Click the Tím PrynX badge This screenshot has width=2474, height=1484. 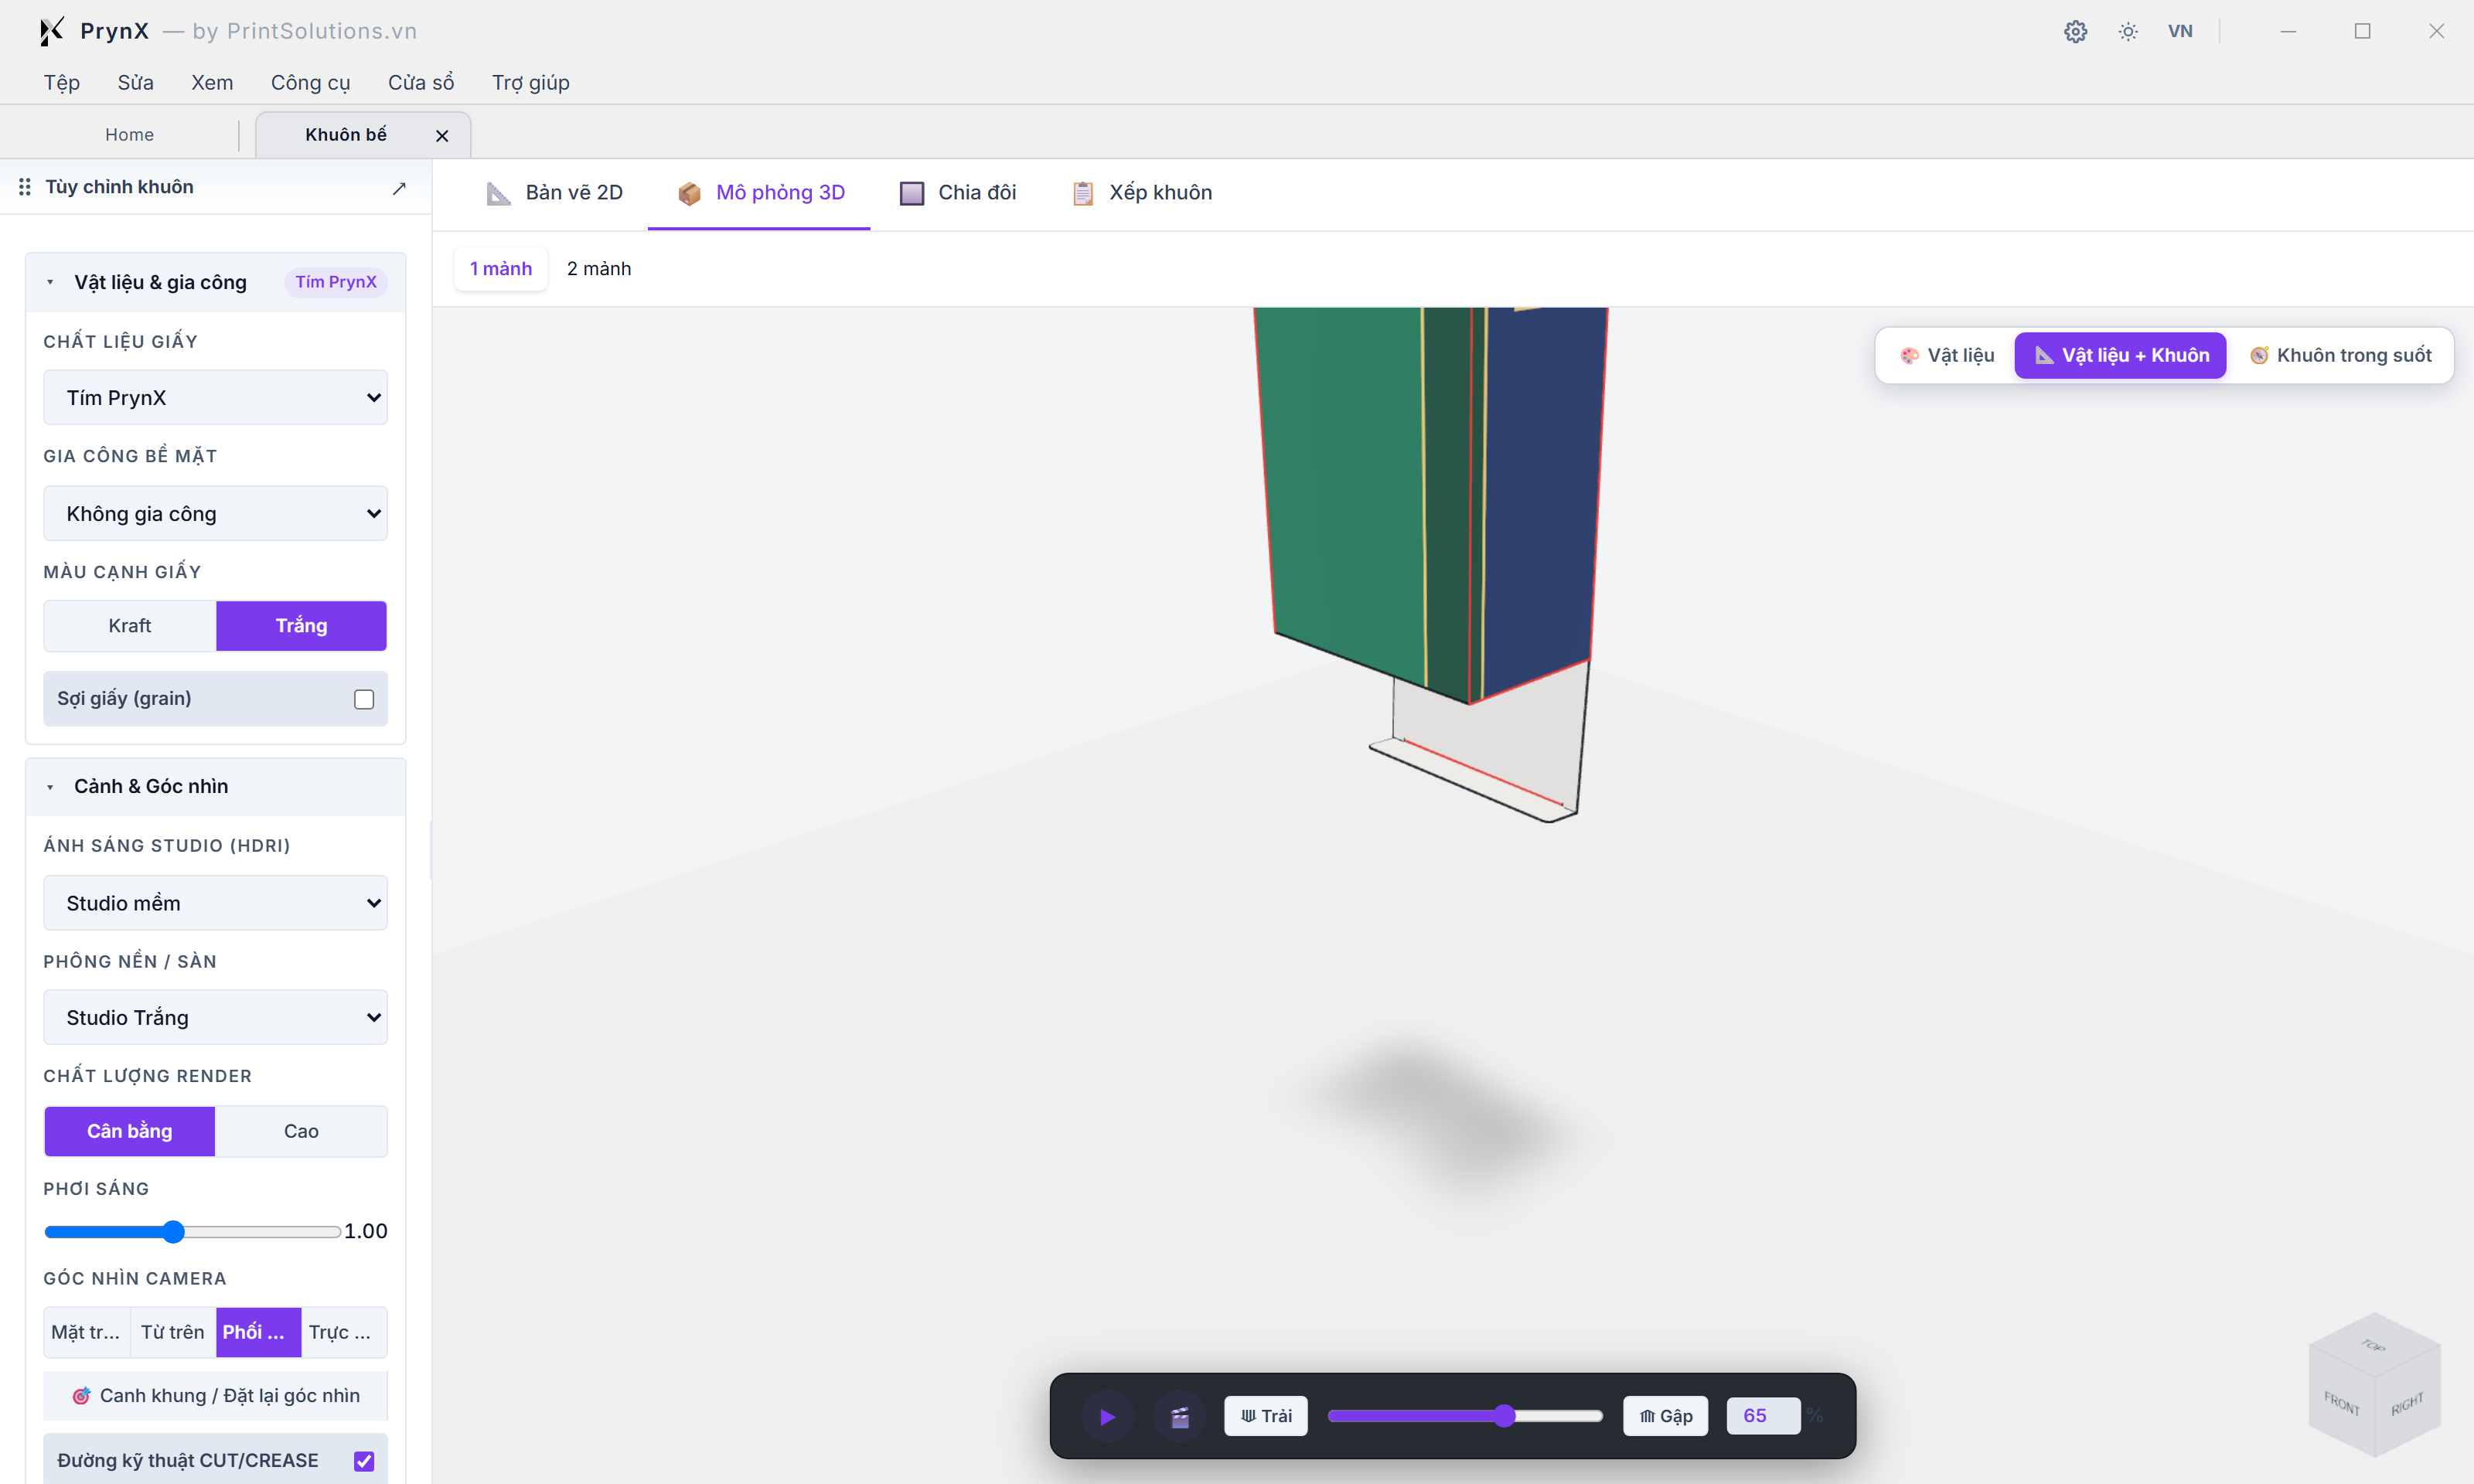click(x=336, y=282)
